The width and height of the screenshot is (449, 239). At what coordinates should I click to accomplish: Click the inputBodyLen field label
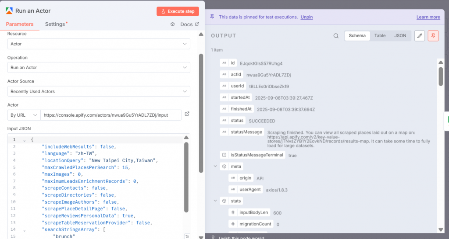tap(254, 212)
